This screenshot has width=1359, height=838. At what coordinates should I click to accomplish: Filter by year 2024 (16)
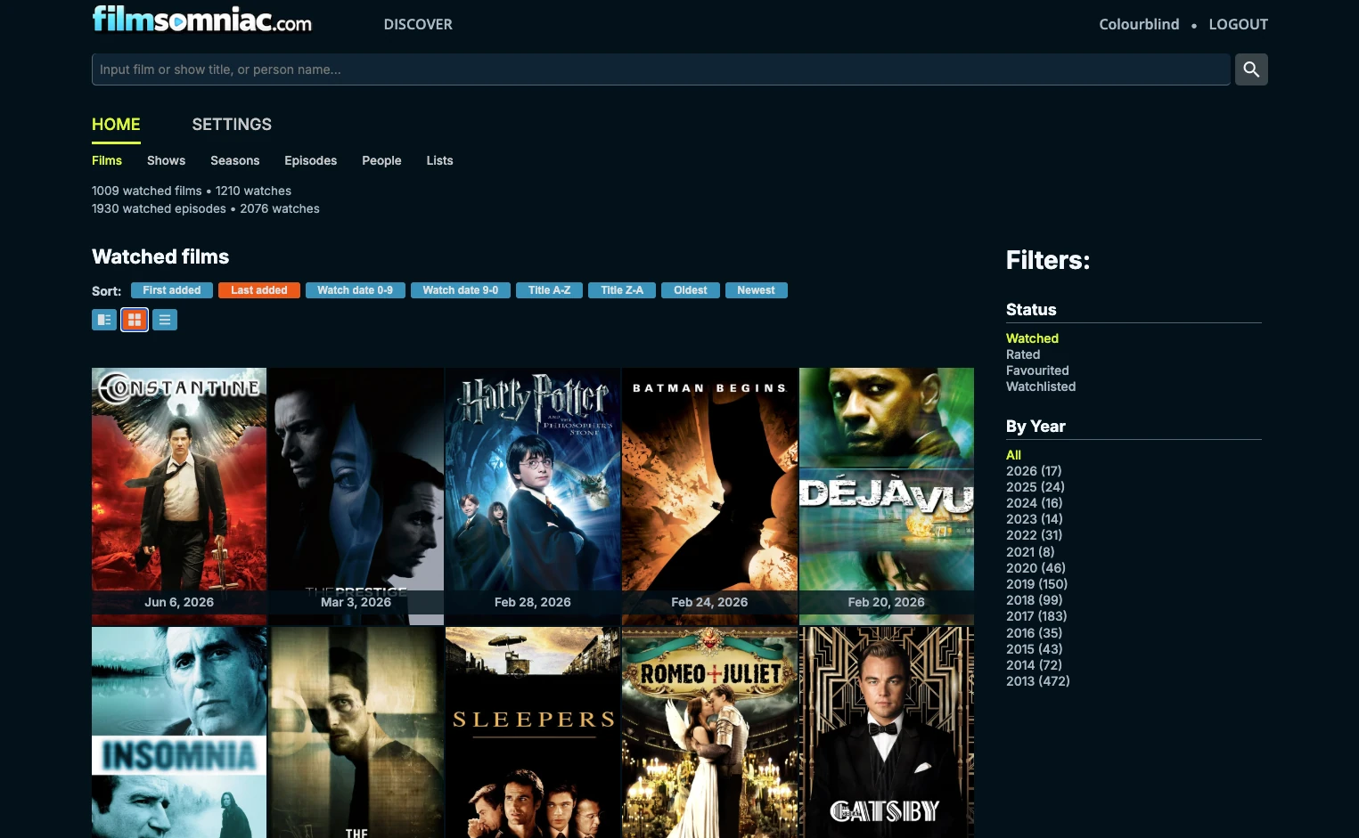pos(1035,503)
